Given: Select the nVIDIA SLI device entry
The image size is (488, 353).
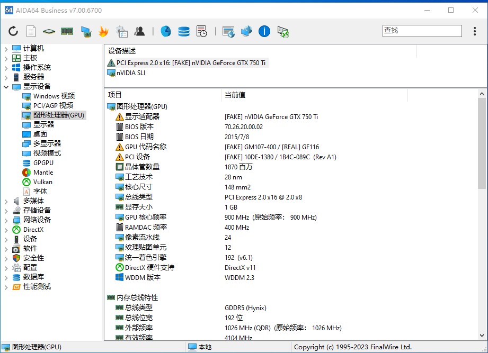Looking at the screenshot, I should 126,73.
